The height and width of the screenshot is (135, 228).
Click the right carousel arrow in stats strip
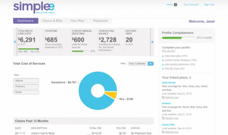click(x=152, y=42)
